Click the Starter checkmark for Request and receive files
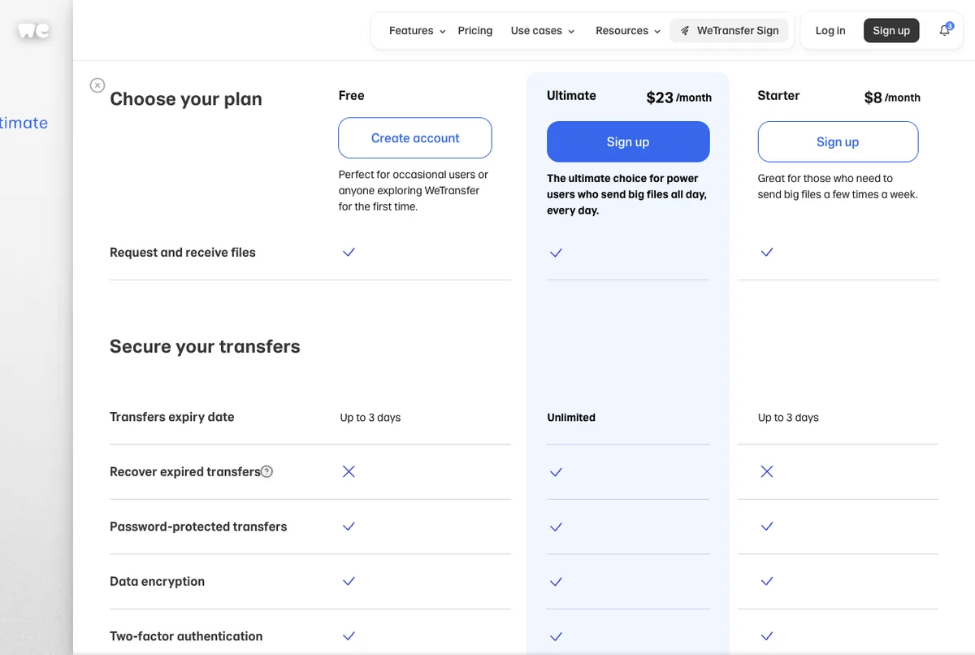The height and width of the screenshot is (655, 975). [x=766, y=252]
